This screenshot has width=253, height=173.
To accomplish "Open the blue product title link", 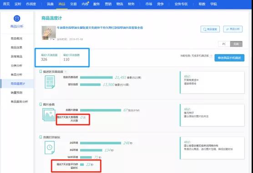I will [x=100, y=28].
